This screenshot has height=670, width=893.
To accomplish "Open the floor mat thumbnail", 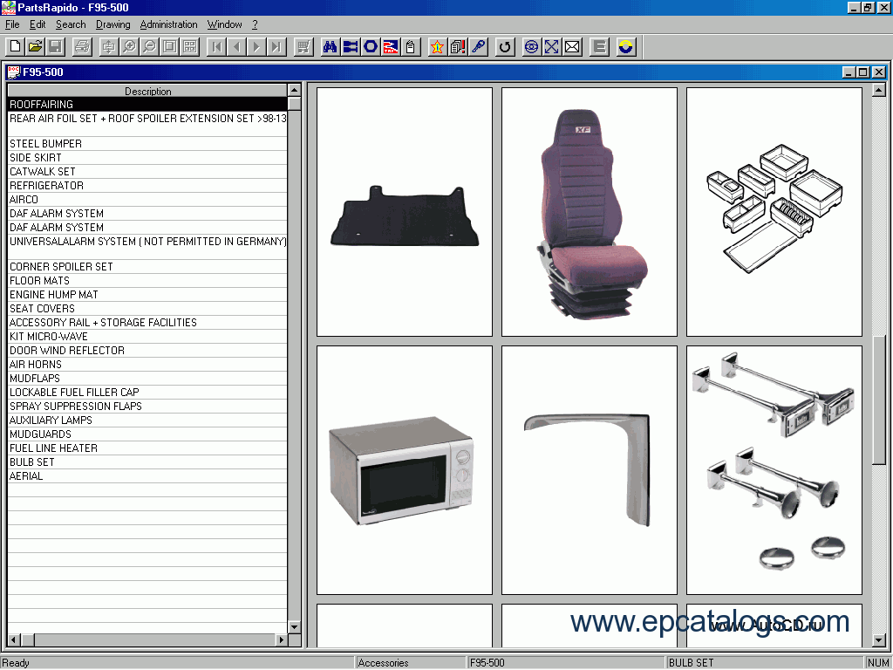I will click(x=405, y=212).
